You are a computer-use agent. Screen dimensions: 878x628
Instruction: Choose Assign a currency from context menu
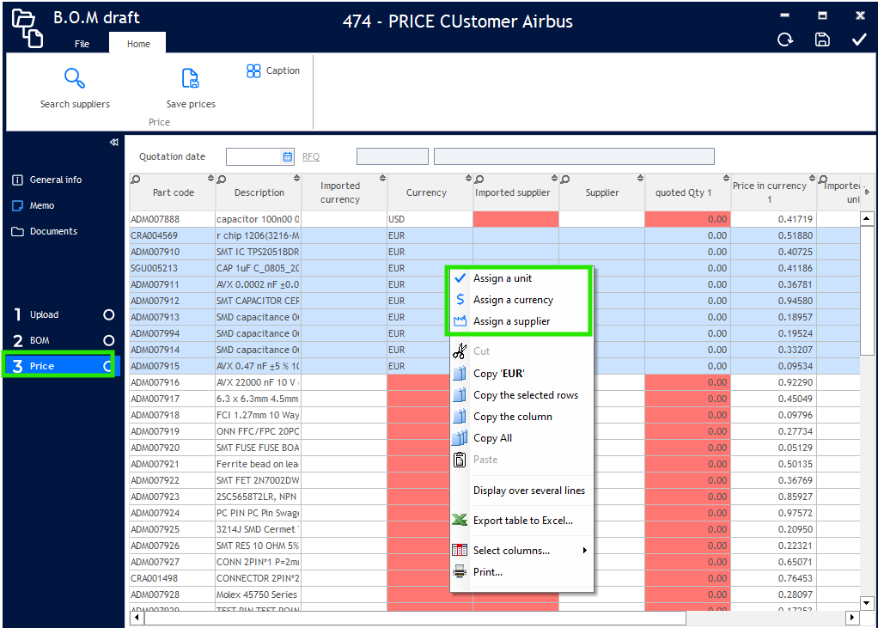513,300
